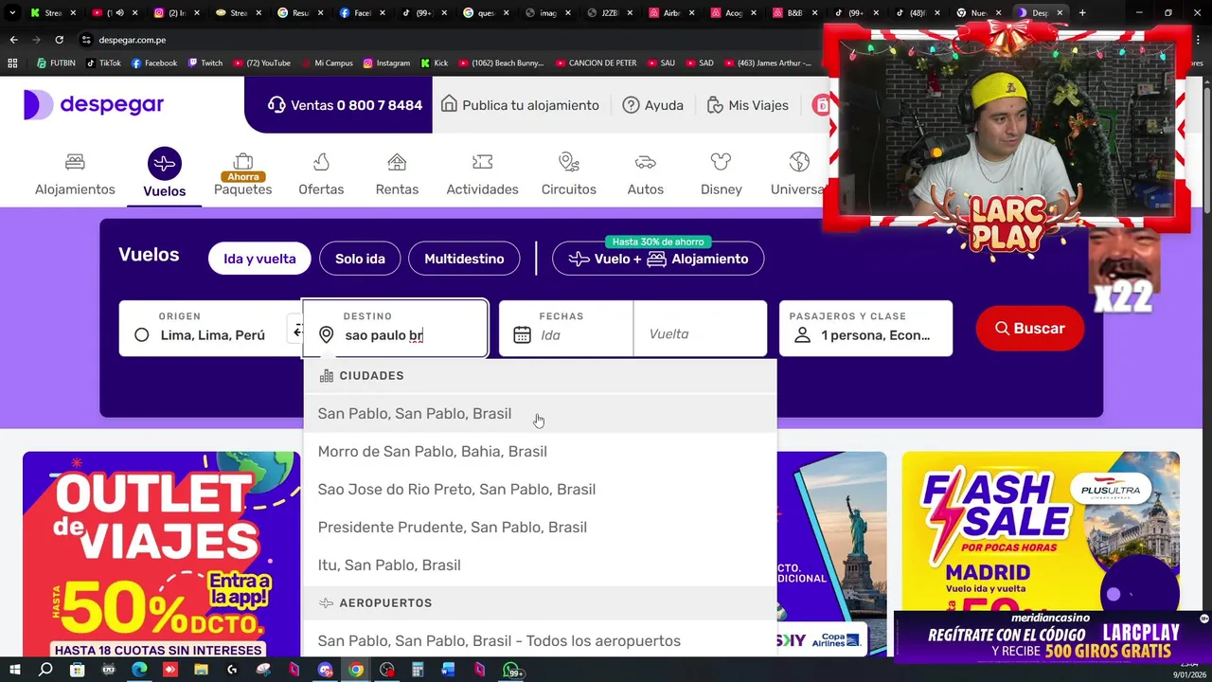
Task: Open the Facebook bookmark
Action: pyautogui.click(x=154, y=63)
